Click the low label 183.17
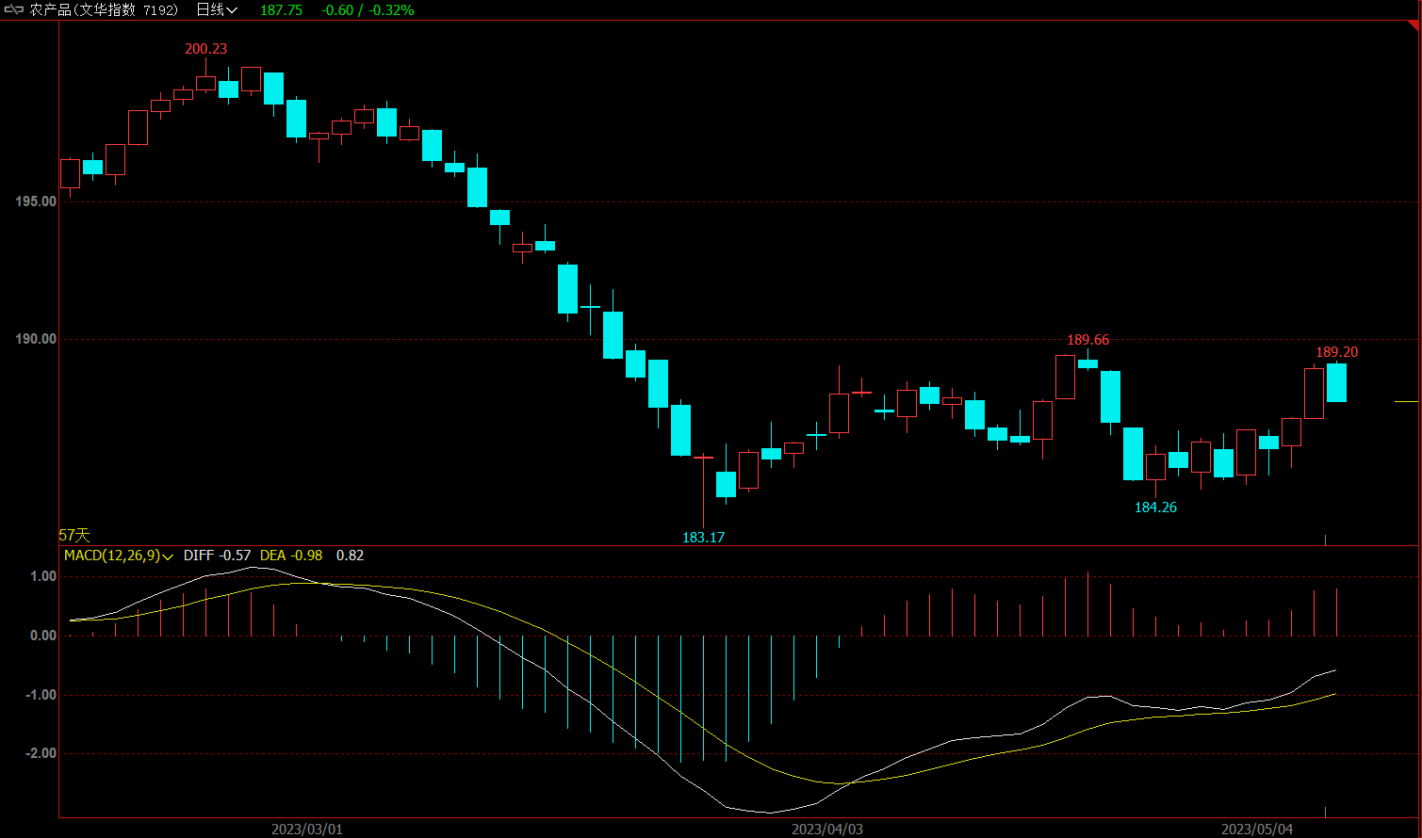The image size is (1422, 838). 703,538
